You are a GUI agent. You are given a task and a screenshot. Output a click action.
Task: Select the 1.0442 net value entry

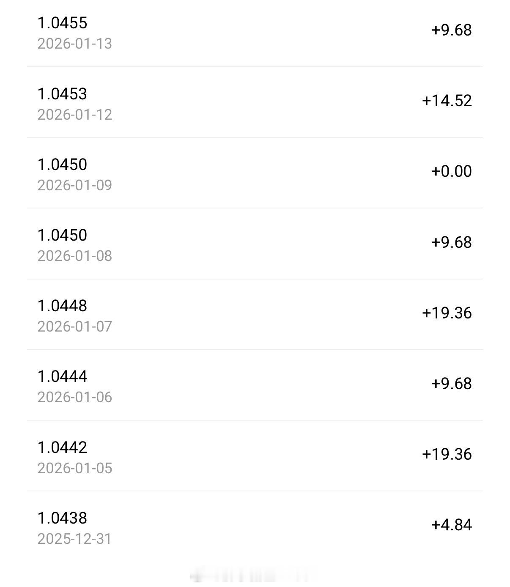coord(63,447)
